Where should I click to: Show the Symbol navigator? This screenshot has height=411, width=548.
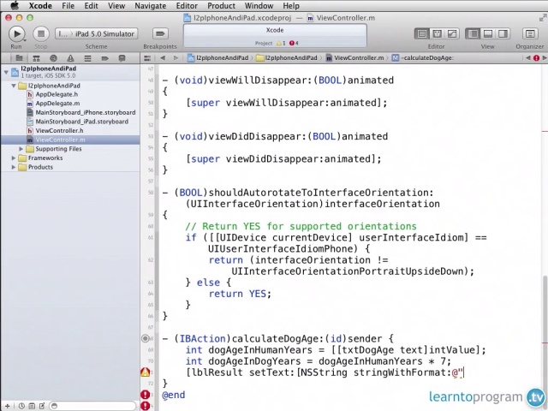click(x=36, y=58)
